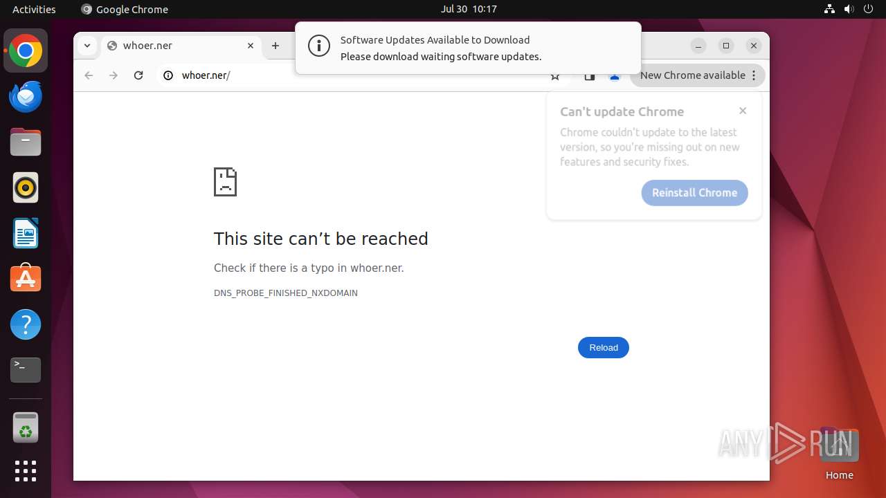Bookmark this page with the star icon
The height and width of the screenshot is (498, 886).
click(x=555, y=76)
